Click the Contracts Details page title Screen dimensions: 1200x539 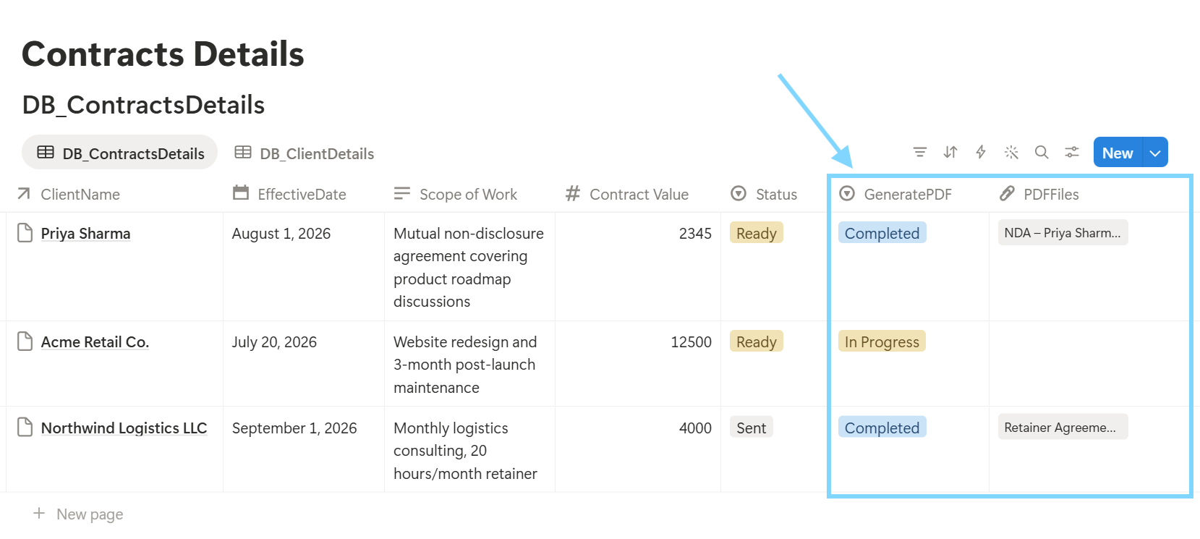click(163, 54)
